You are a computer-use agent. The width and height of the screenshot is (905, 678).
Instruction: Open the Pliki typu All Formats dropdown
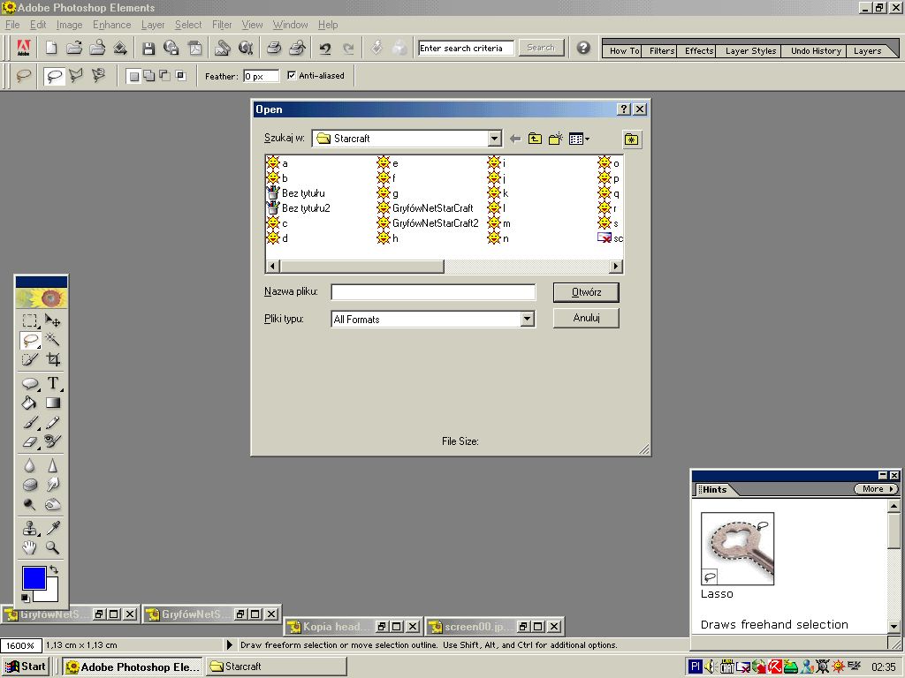tap(527, 320)
